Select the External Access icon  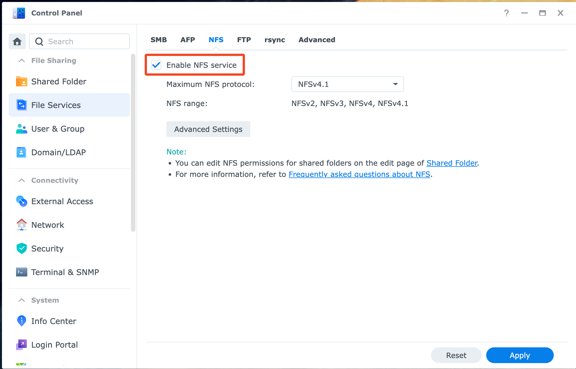pos(22,201)
